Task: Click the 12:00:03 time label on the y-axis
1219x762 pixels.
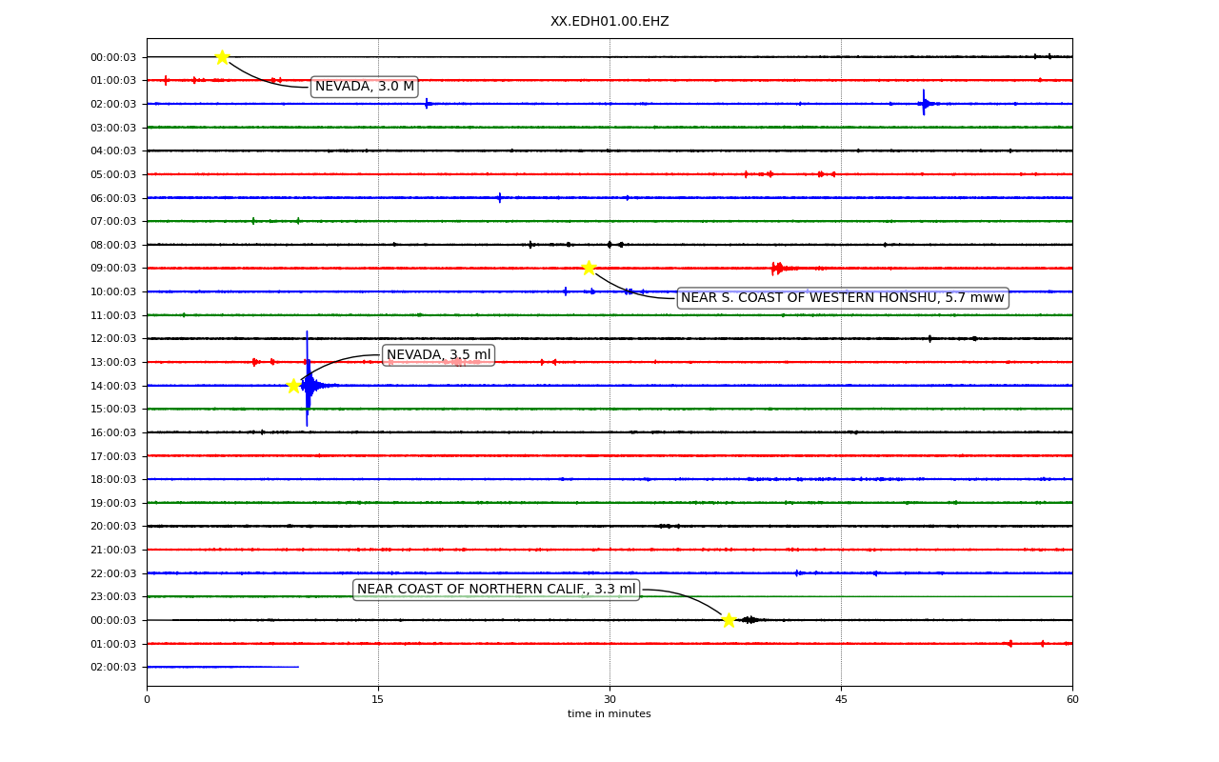Action: pyautogui.click(x=113, y=338)
